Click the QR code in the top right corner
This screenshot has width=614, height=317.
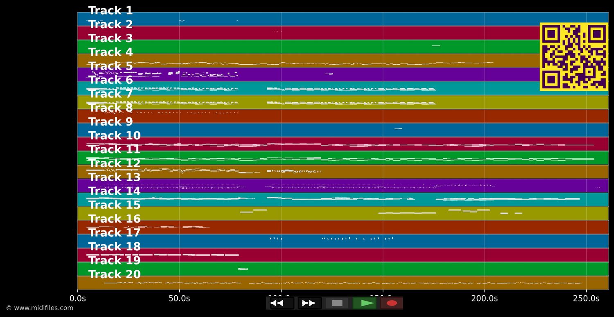coord(574,58)
